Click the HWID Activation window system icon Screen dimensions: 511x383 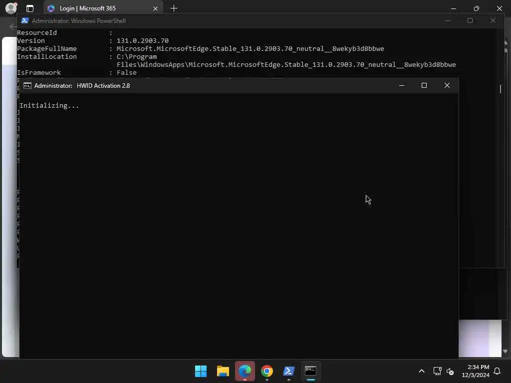(x=27, y=86)
